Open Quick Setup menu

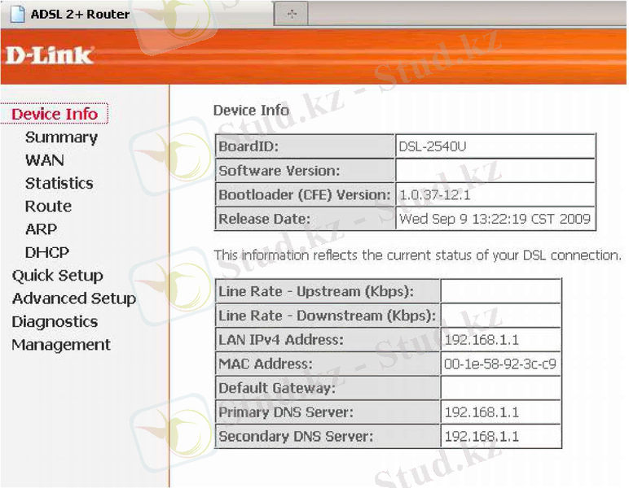57,276
